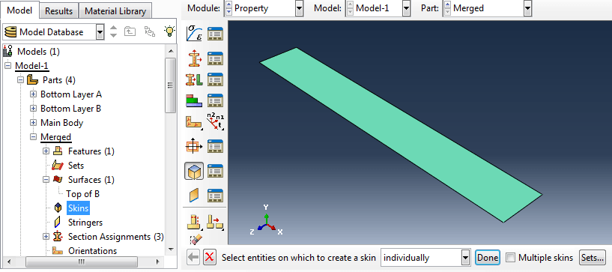Open the Skin Manager icon
This screenshot has height=272, width=612.
coord(215,171)
